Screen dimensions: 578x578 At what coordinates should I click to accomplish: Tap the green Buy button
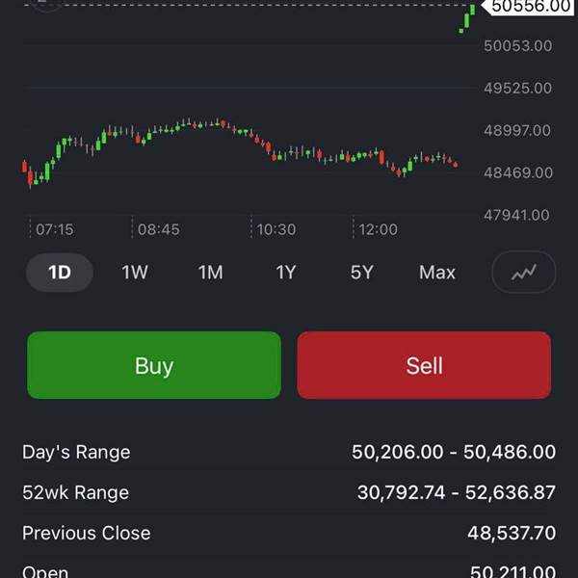pyautogui.click(x=154, y=365)
